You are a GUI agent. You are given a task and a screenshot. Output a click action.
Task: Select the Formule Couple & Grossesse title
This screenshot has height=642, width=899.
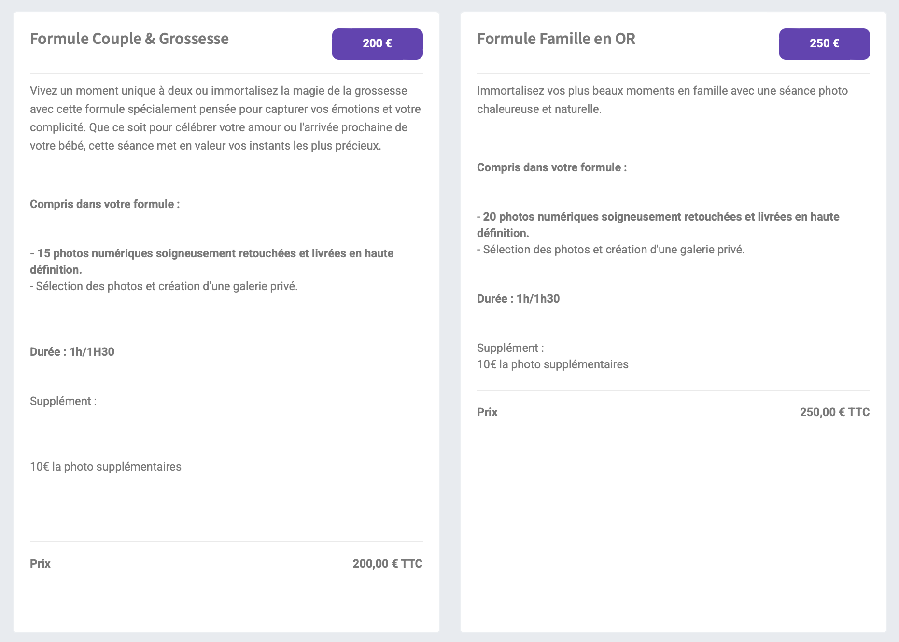click(129, 39)
